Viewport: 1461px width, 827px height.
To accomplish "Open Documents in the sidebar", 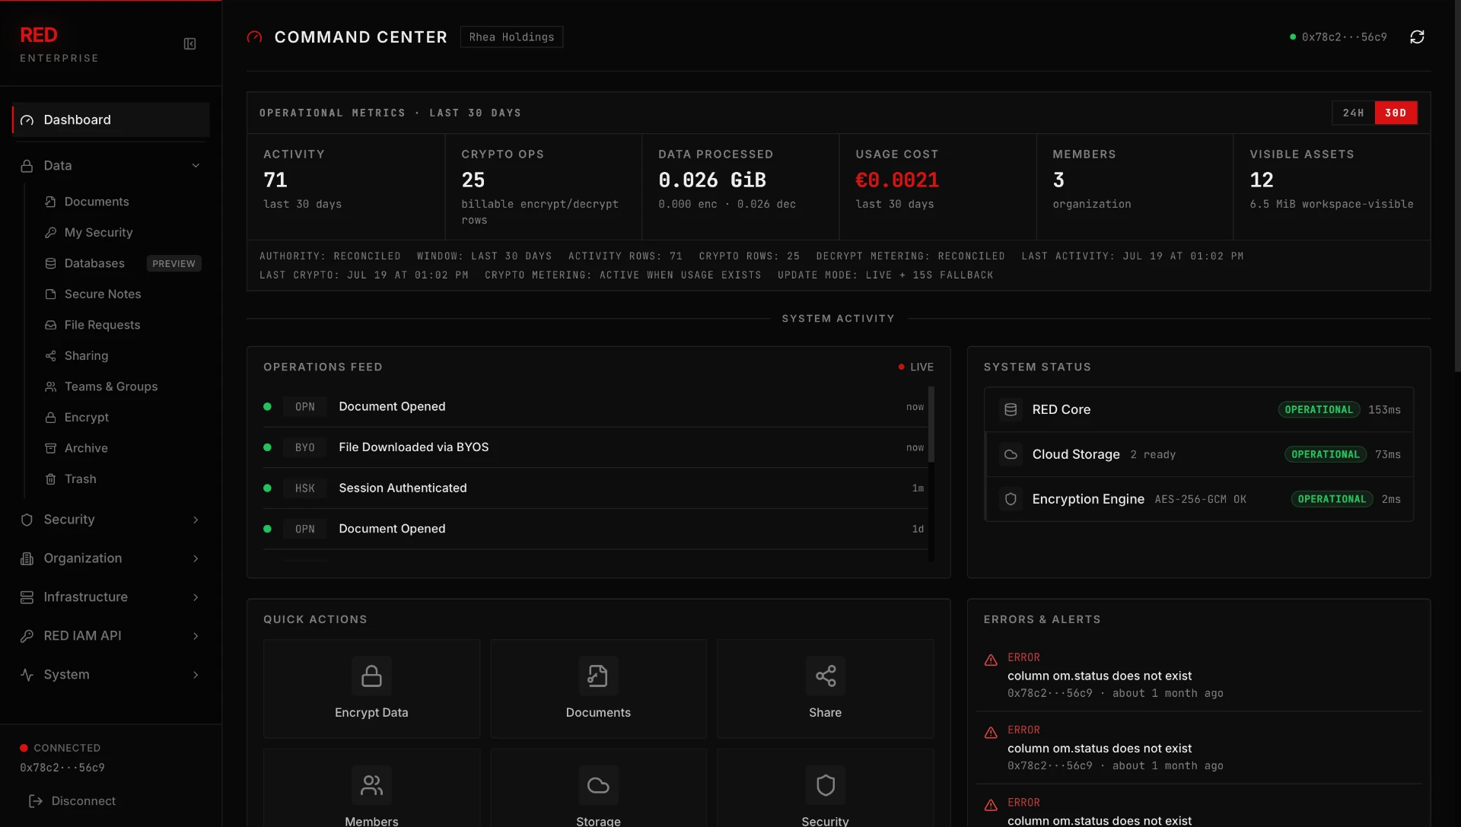I will pyautogui.click(x=97, y=202).
